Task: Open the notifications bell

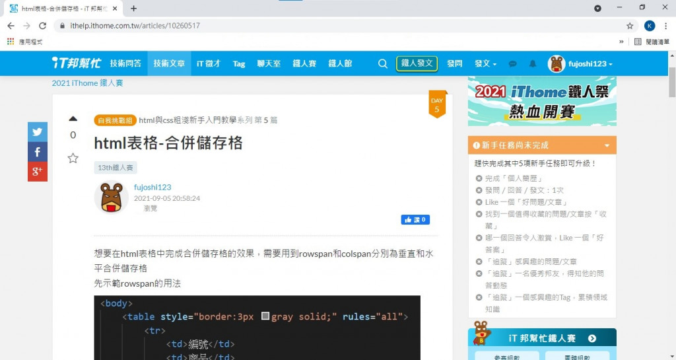Action: (533, 64)
